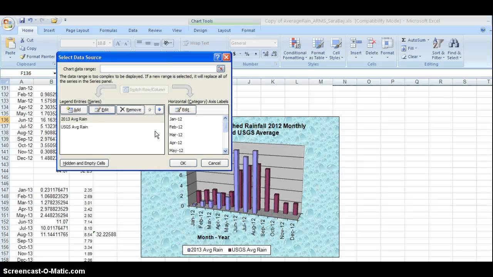
Task: Click in the Chart data range field
Action: pos(158,68)
